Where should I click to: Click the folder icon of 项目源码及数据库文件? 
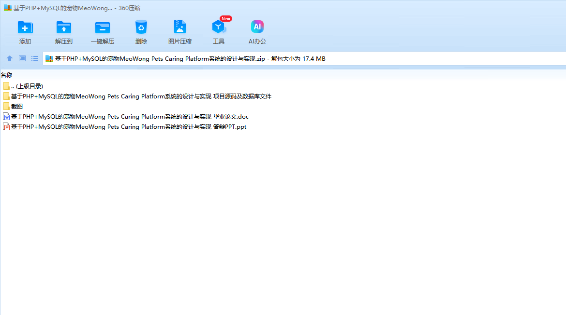pyautogui.click(x=6, y=96)
